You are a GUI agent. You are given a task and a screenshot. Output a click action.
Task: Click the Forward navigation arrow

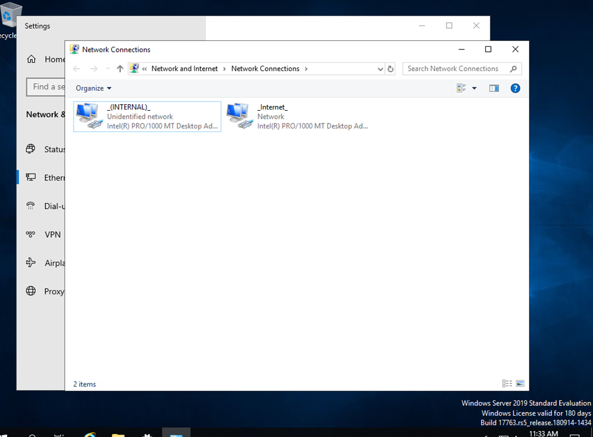click(94, 69)
